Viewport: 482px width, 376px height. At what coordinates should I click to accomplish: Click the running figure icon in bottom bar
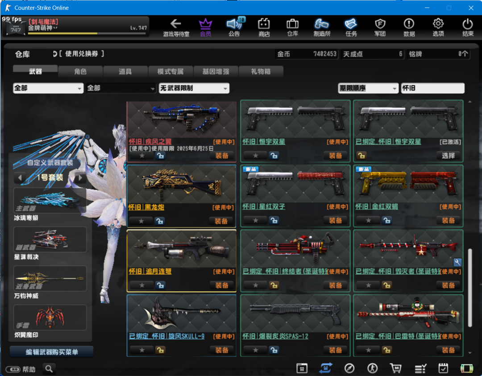click(373, 368)
